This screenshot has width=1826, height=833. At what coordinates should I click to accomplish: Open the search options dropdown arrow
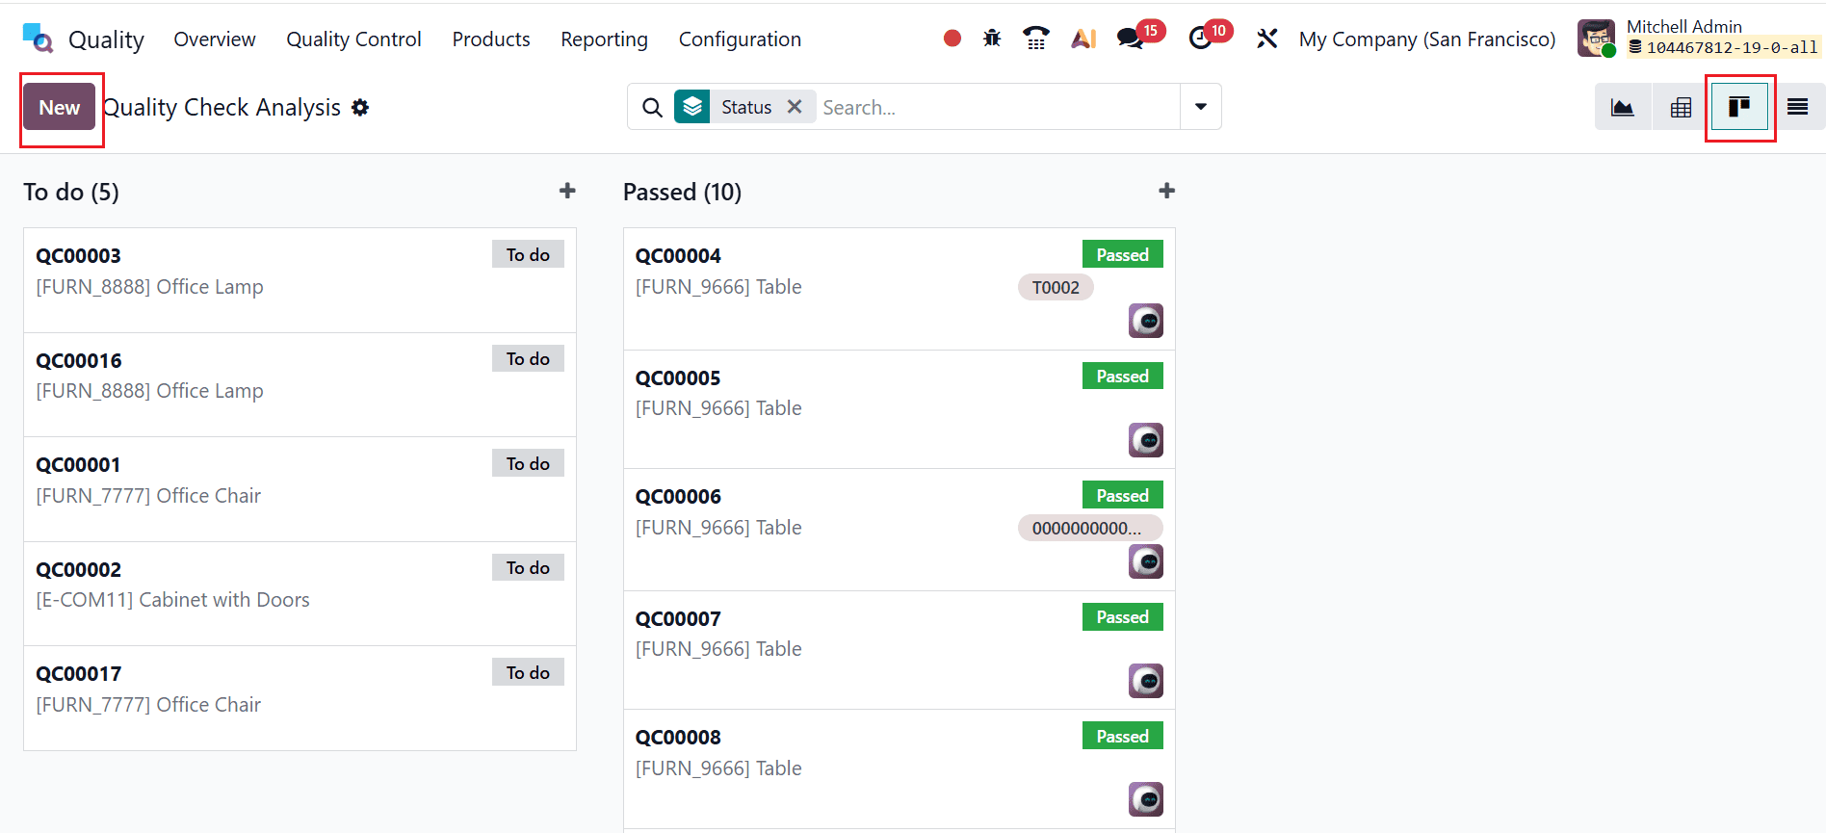[x=1199, y=107]
